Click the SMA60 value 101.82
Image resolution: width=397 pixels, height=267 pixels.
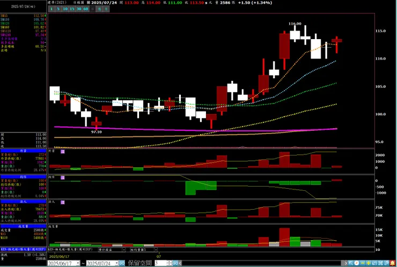39,27
